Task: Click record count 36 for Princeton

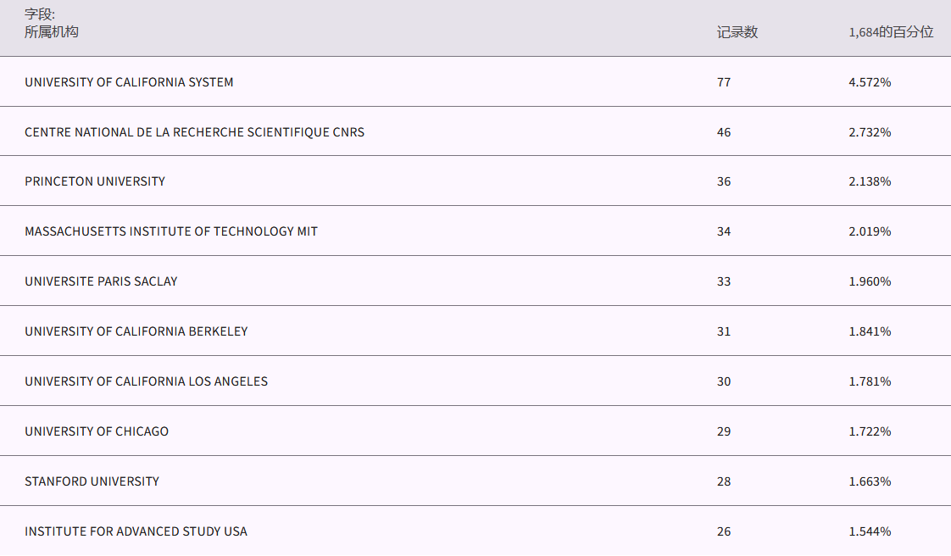Action: [x=724, y=181]
